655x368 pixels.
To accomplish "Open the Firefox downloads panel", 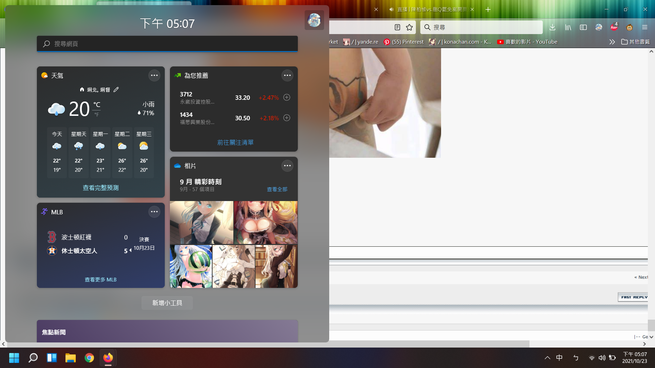I will point(552,27).
